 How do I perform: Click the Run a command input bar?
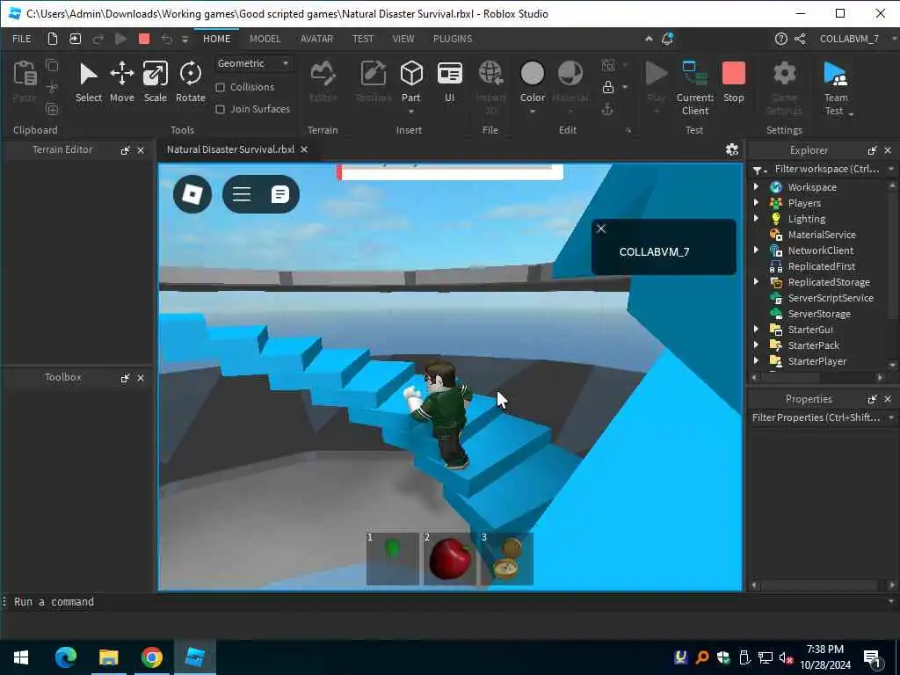point(447,601)
